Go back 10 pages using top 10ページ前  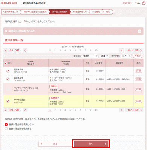click(x=12, y=50)
